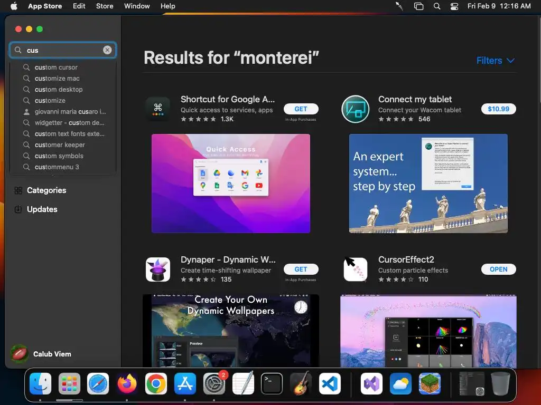This screenshot has width=541, height=405.
Task: Click the date and time in menu bar
Action: point(499,6)
